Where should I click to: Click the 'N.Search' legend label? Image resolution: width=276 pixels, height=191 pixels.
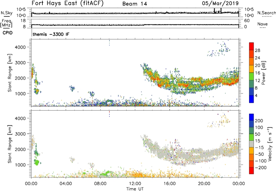(266, 13)
